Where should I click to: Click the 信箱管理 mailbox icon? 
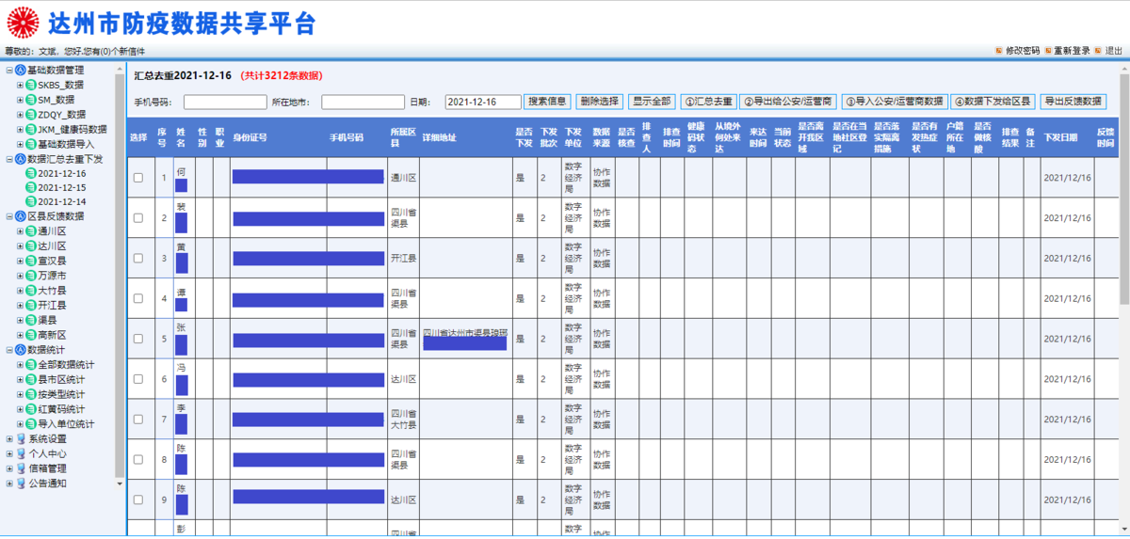pyautogui.click(x=21, y=468)
